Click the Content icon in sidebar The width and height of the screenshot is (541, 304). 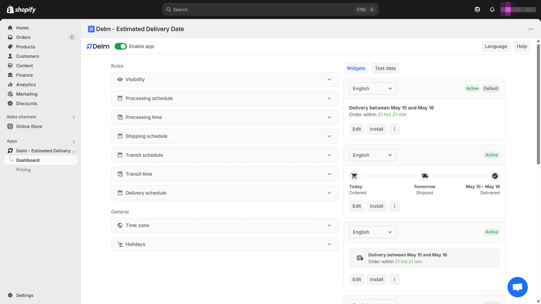(x=10, y=66)
